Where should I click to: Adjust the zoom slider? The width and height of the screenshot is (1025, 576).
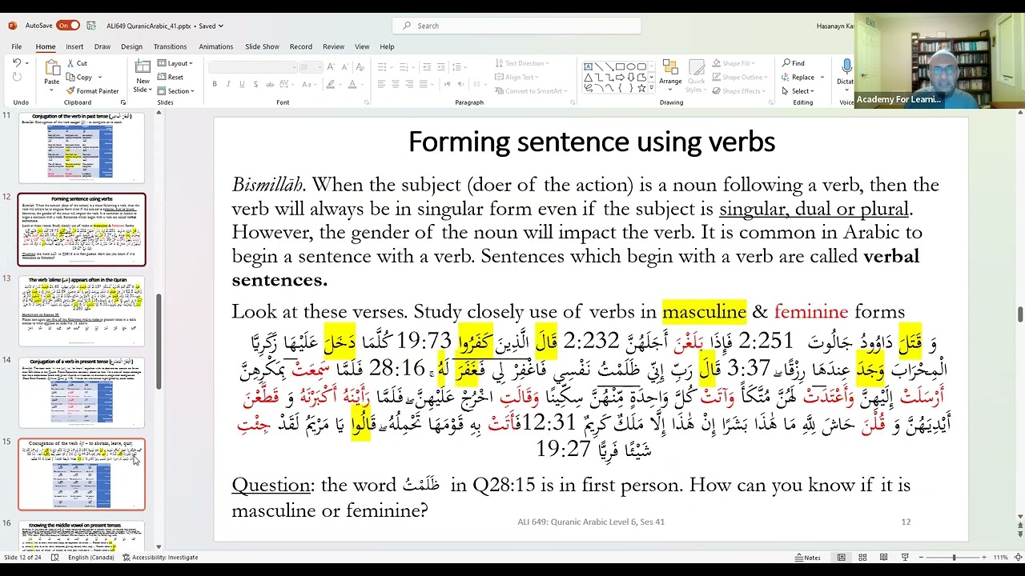954,557
